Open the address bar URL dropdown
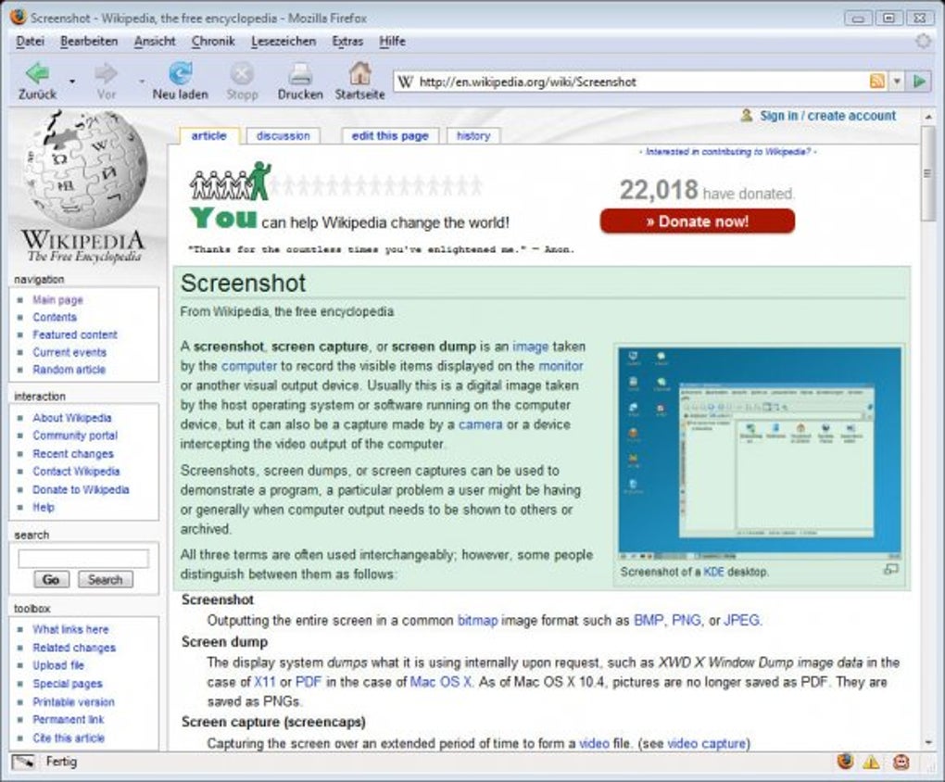 897,81
